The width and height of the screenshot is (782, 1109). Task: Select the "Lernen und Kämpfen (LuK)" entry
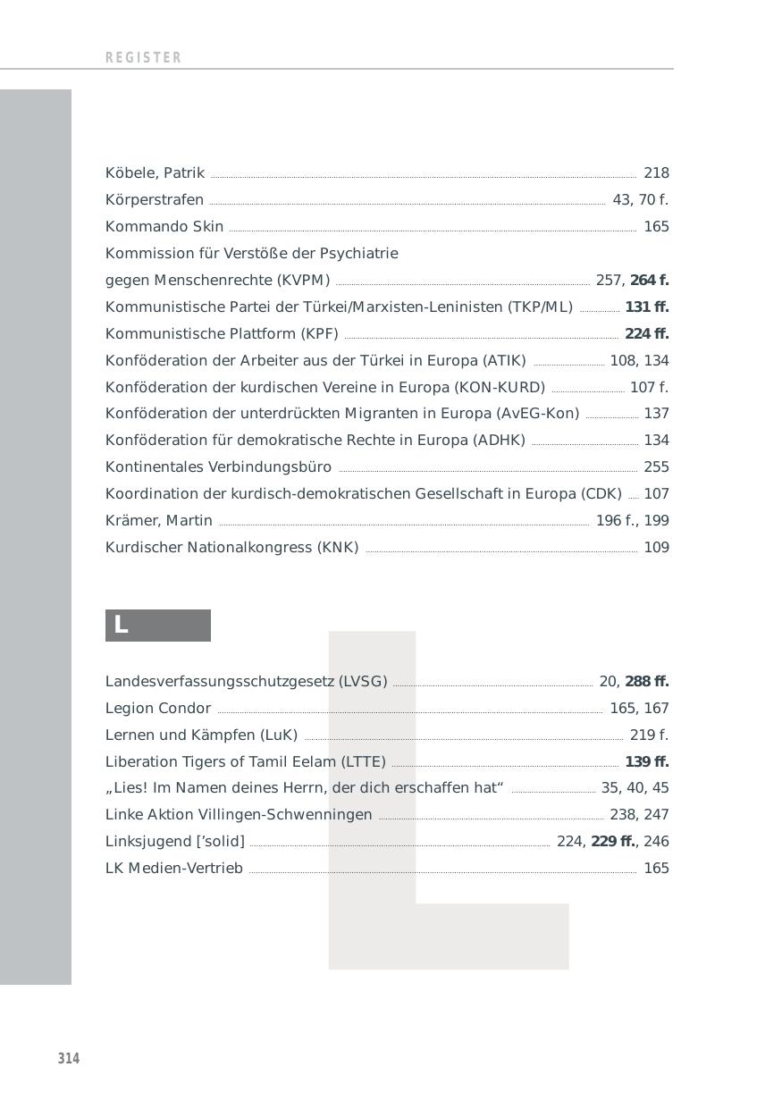201,735
